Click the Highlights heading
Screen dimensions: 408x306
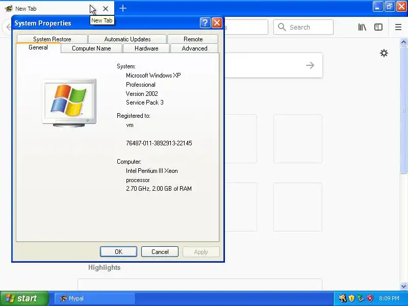pos(105,267)
